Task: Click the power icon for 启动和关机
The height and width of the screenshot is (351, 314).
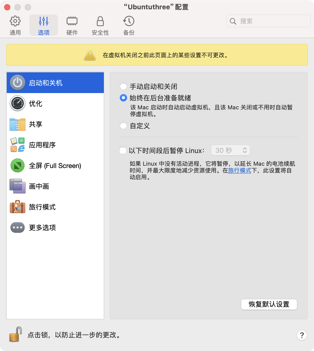Action: [x=18, y=83]
